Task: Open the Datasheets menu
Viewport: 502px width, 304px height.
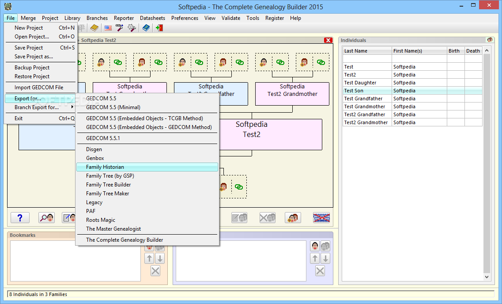Action: point(152,18)
